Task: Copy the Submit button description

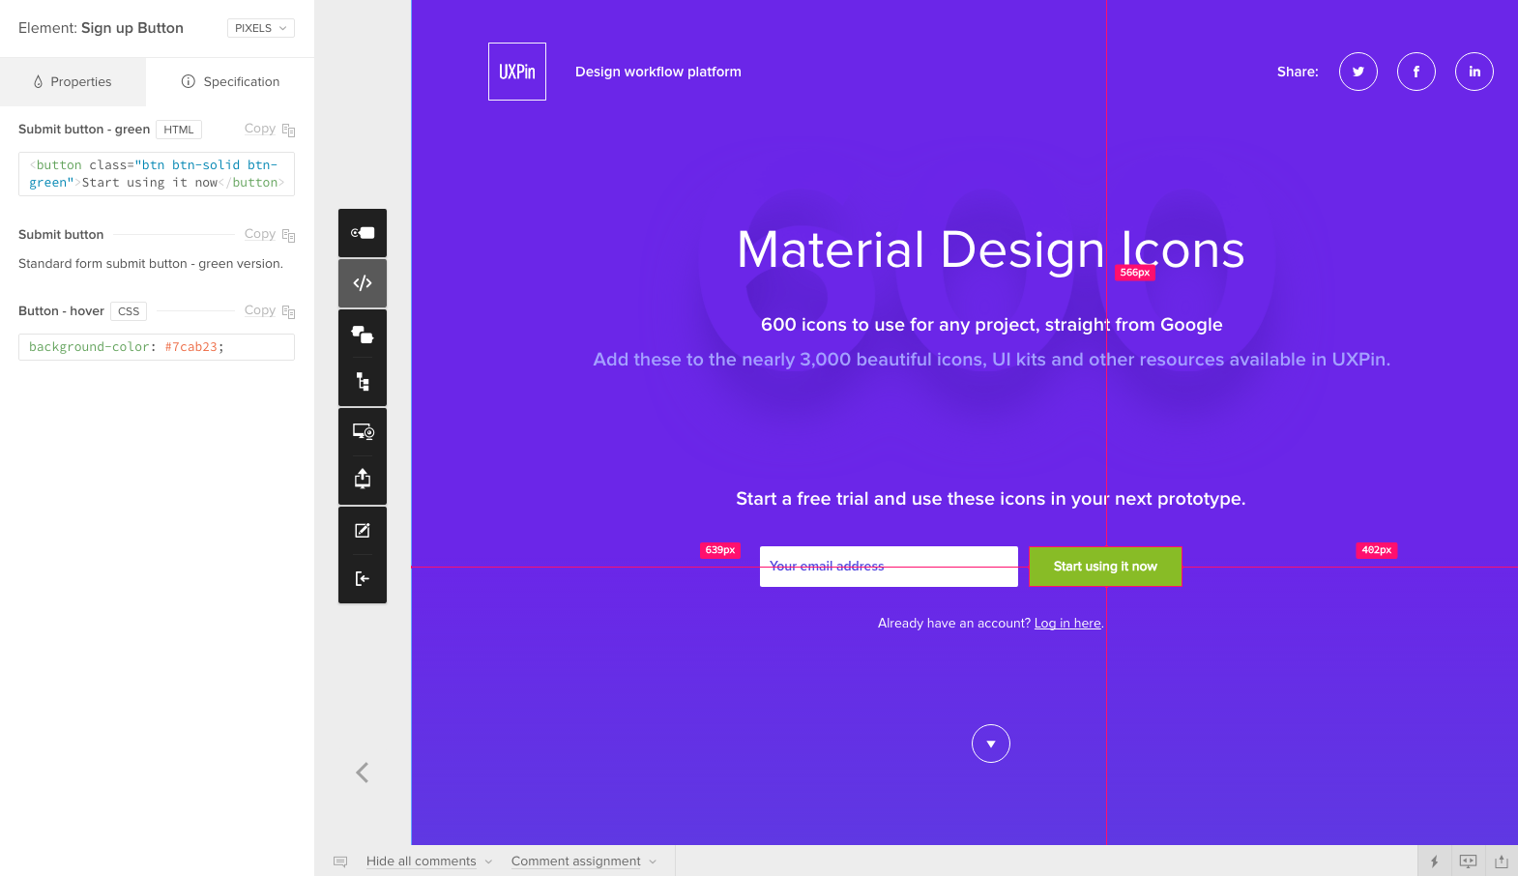Action: pos(270,234)
